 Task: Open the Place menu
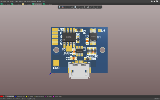(x=16, y=1)
